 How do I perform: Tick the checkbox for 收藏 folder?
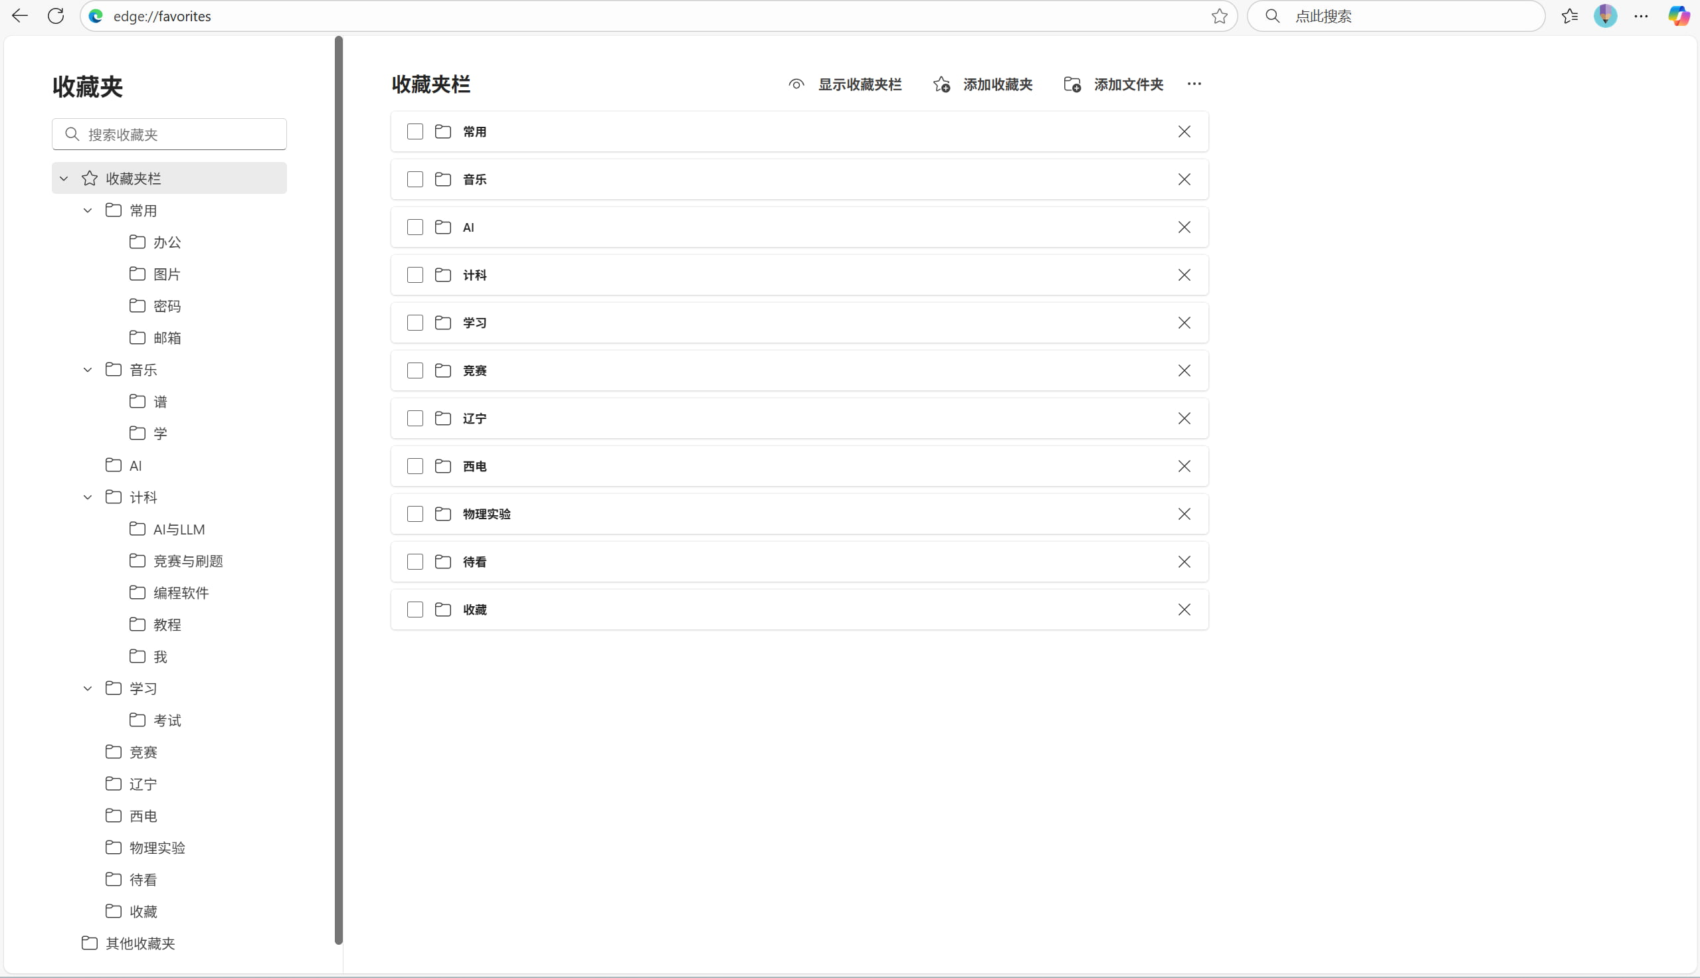click(415, 610)
